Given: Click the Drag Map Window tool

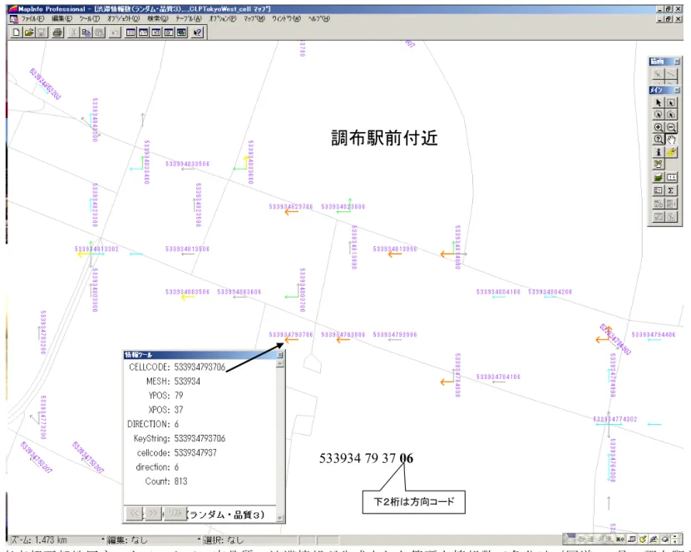Looking at the screenshot, I should 658,165.
